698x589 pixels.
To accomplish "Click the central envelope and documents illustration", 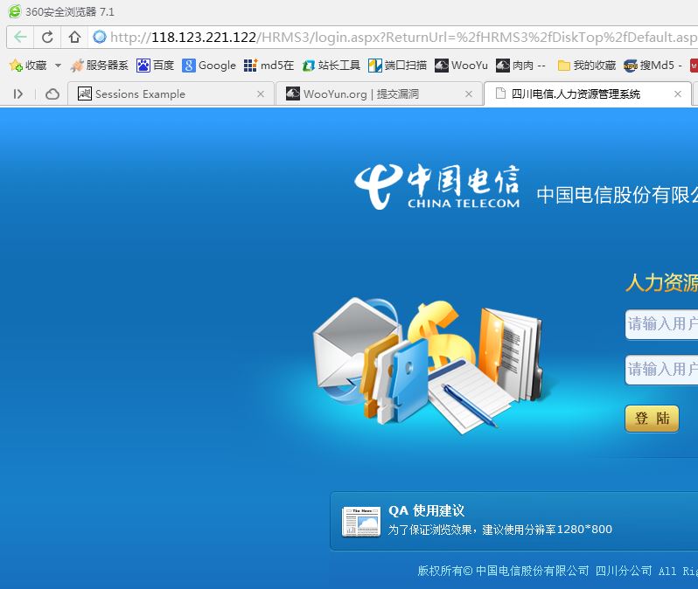I will point(429,364).
